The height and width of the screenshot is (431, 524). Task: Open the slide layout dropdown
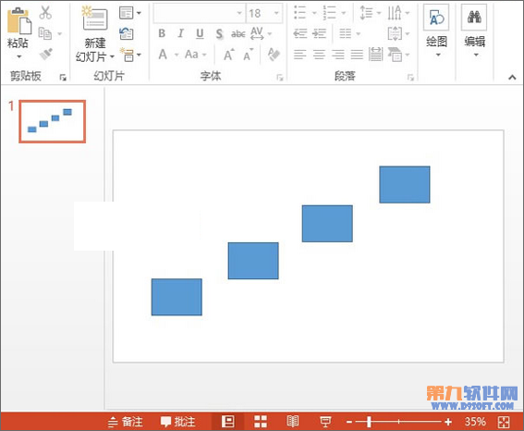click(x=130, y=13)
